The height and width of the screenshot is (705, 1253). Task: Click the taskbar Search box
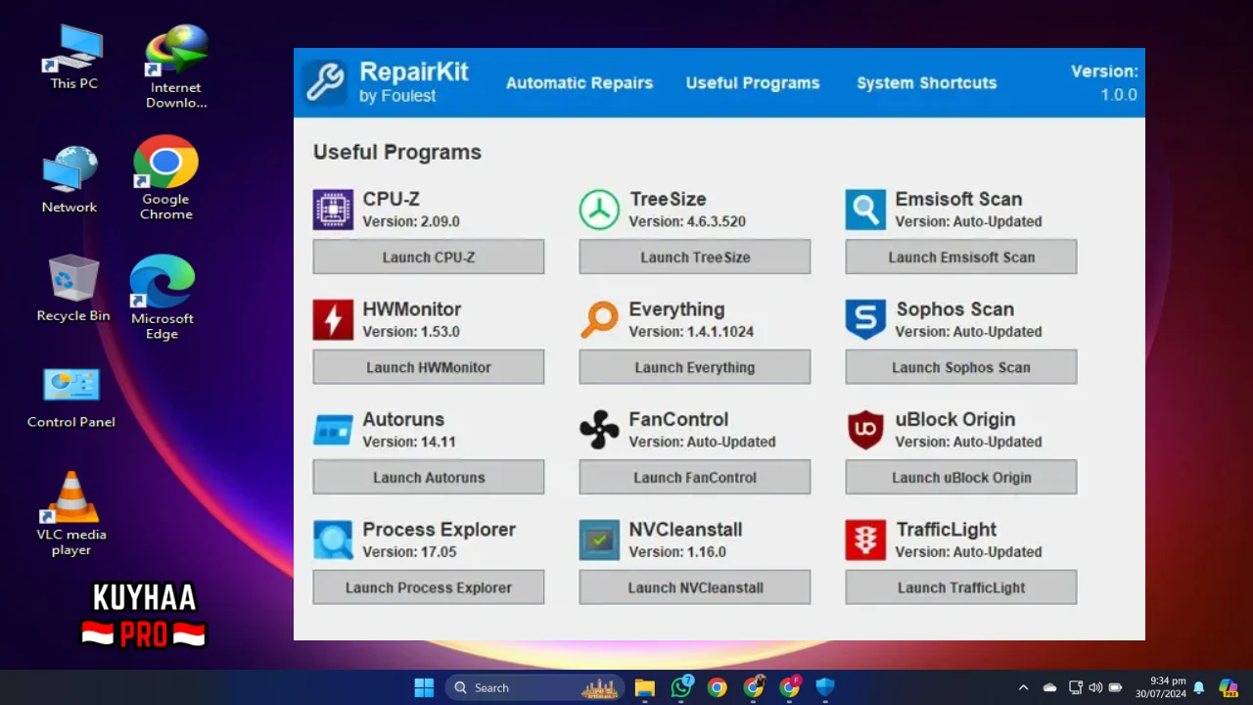click(535, 687)
